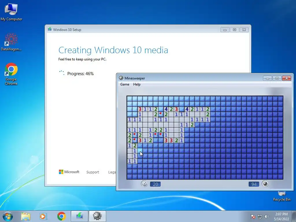This screenshot has height=222, width=296.
Task: Select the Progress: 46% text
Action: click(80, 74)
